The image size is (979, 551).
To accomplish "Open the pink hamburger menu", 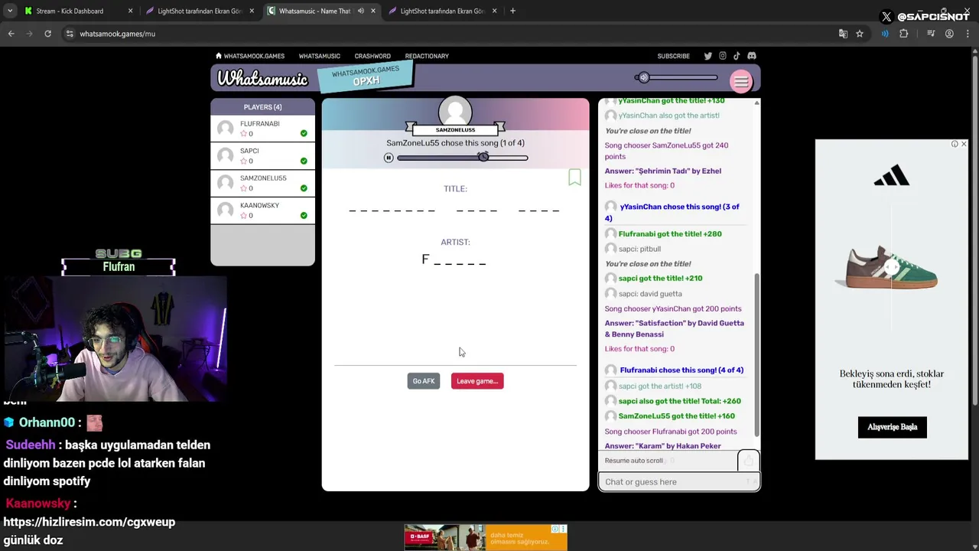I will [x=740, y=81].
